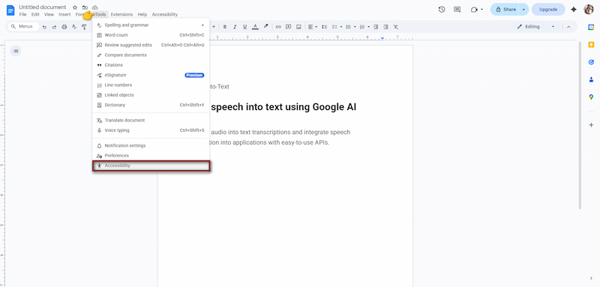The height and width of the screenshot is (287, 600).
Task: Select Voice typing from the Tools menu
Action: pyautogui.click(x=151, y=130)
